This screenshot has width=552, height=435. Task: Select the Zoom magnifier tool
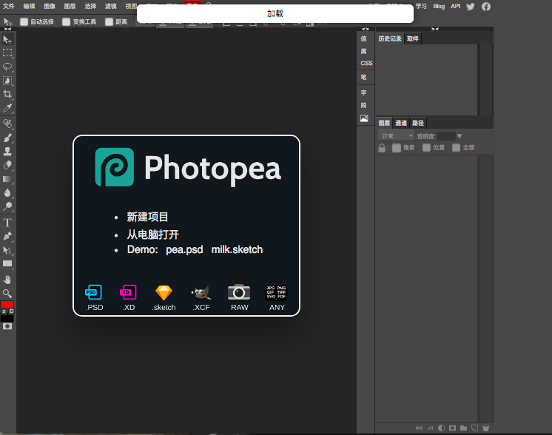click(x=7, y=294)
